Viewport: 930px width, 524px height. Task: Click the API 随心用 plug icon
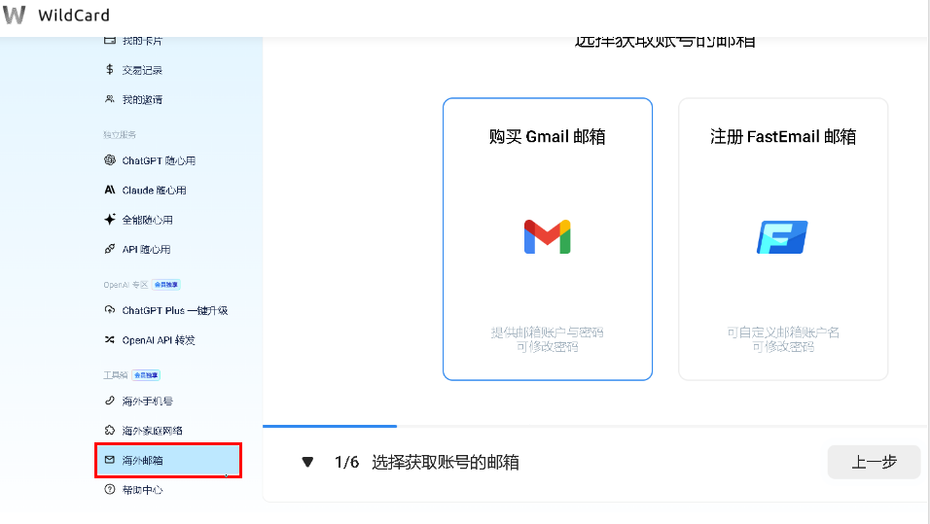tap(110, 249)
